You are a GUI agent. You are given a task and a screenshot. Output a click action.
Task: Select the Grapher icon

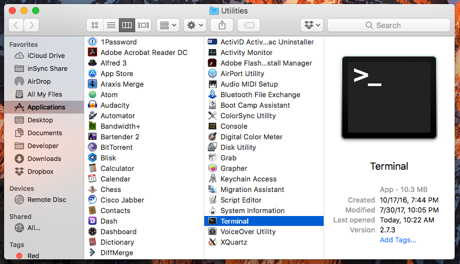coord(212,168)
